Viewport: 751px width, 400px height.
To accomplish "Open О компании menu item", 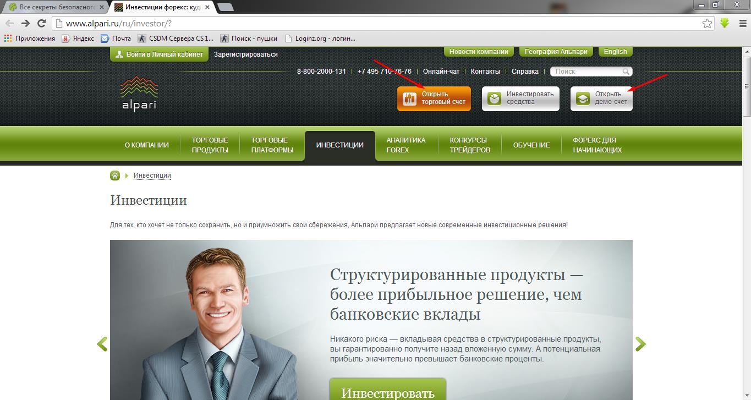I will [147, 145].
